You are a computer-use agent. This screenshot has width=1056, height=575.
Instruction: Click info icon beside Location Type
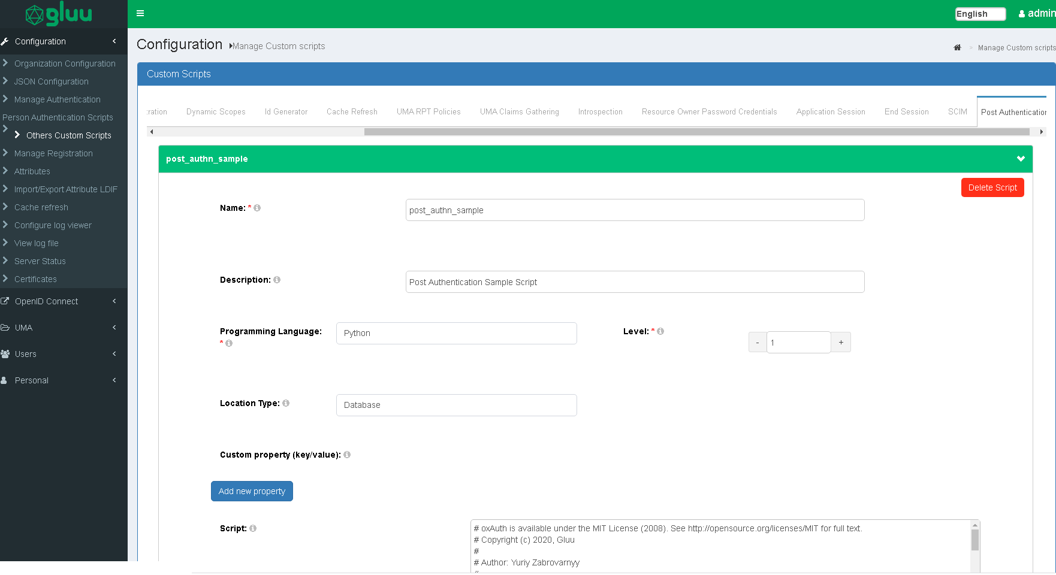point(286,403)
